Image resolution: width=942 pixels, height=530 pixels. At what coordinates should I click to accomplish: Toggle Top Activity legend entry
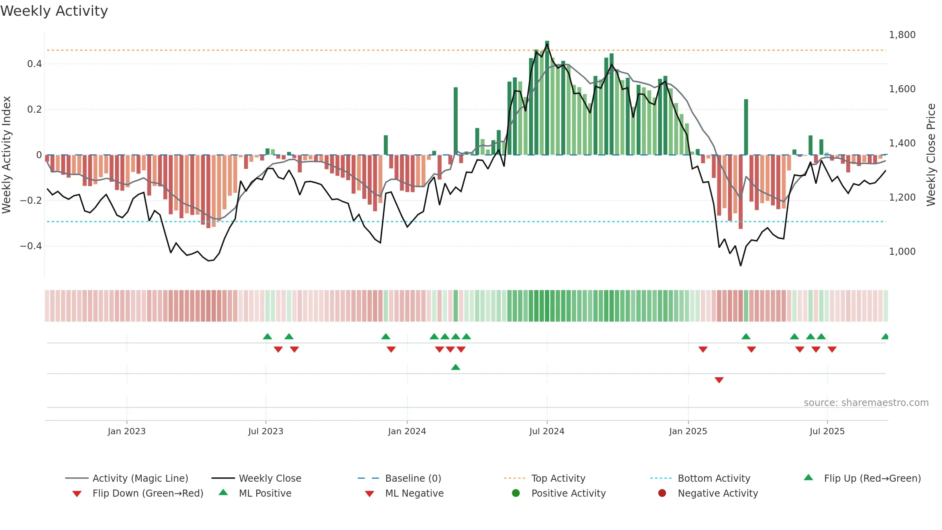[544, 478]
